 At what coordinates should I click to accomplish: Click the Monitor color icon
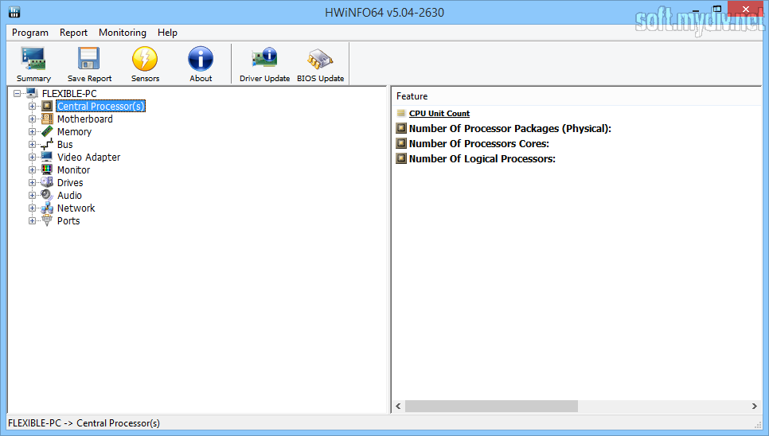[47, 169]
